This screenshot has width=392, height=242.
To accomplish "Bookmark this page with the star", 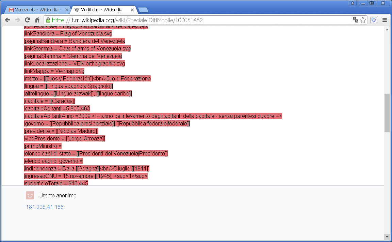I will tap(363, 20).
